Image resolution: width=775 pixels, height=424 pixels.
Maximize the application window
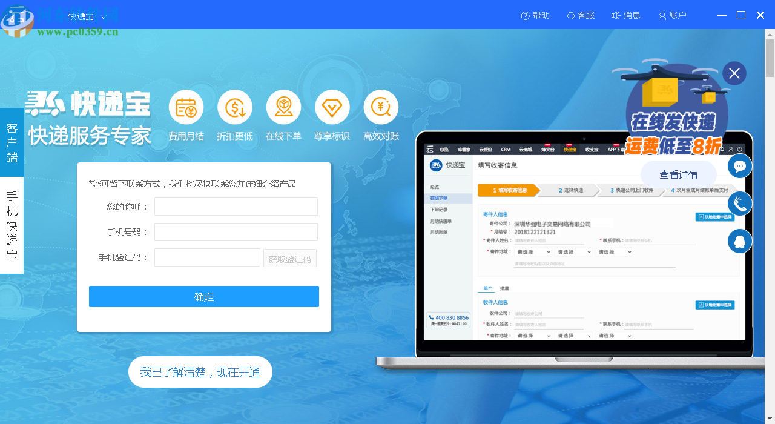[741, 15]
